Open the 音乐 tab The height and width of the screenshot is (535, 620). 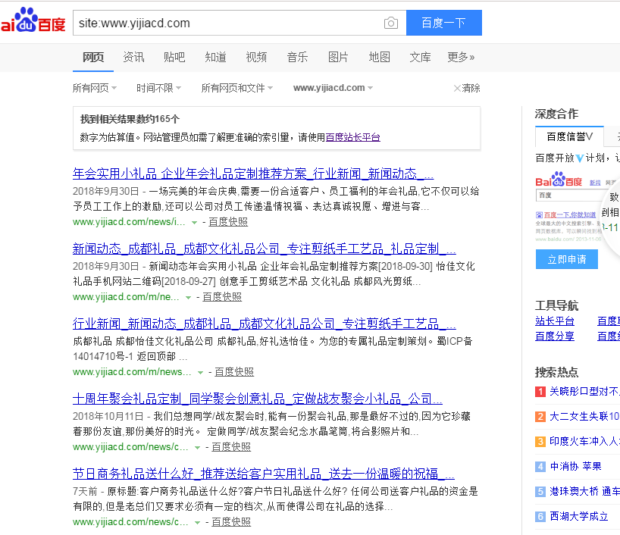pyautogui.click(x=297, y=58)
